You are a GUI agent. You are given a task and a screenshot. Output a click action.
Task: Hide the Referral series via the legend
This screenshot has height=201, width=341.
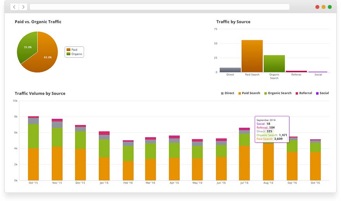(303, 93)
